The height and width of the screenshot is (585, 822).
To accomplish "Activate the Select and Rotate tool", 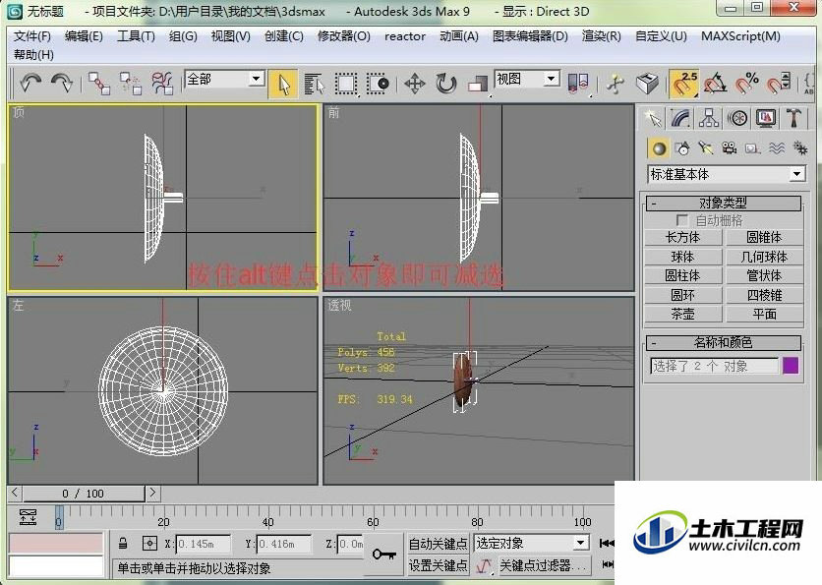I will click(446, 84).
